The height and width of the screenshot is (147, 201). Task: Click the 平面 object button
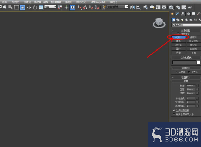coord(193,53)
